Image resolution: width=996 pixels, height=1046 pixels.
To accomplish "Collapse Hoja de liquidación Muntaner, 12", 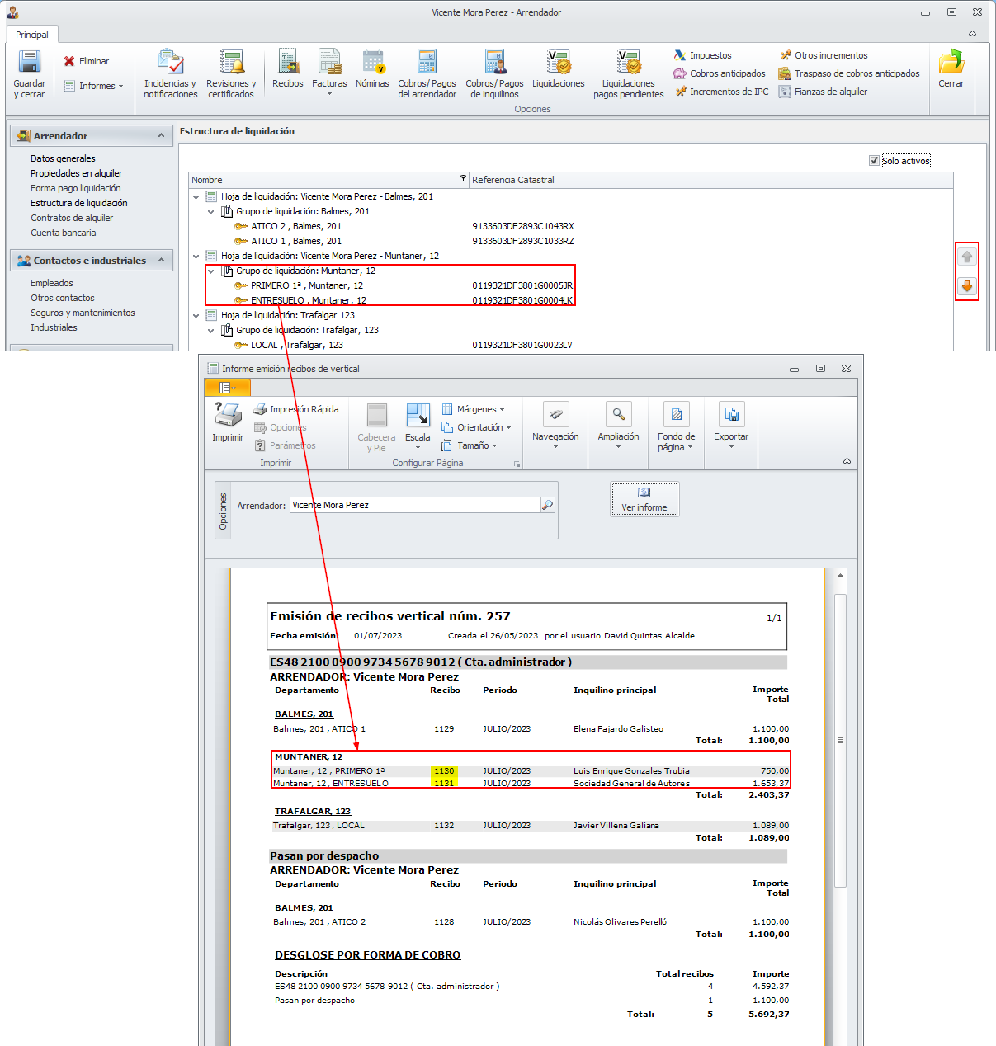I will (196, 257).
